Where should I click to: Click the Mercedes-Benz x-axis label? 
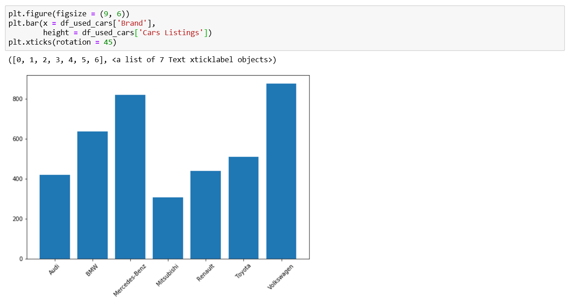click(130, 279)
